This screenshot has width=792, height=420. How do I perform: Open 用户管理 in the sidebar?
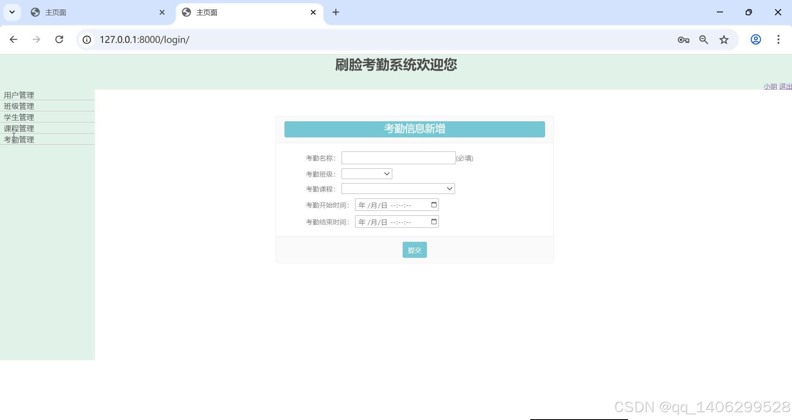(19, 94)
